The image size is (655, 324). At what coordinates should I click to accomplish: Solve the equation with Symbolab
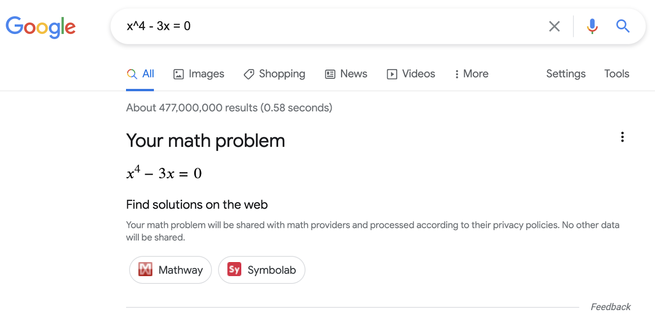coord(261,270)
